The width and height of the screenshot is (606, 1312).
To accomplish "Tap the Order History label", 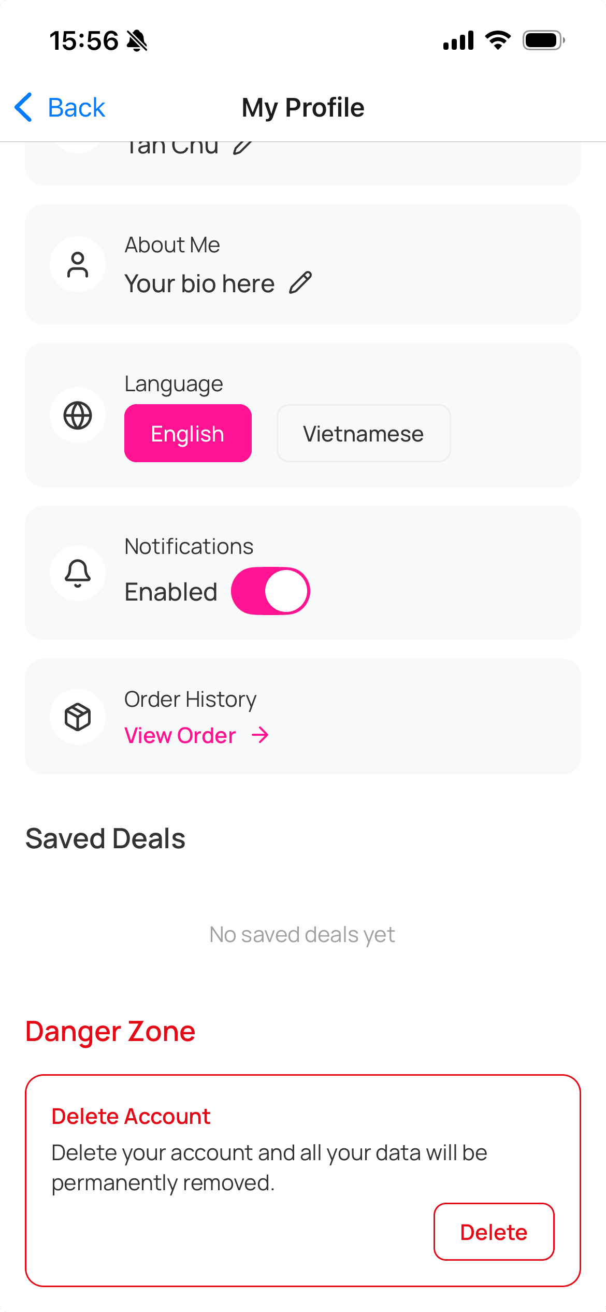I will point(190,699).
